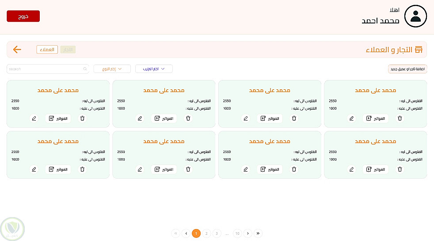This screenshot has width=434, height=241.
Task: Edit the top-row leftmost card's pencil icon
Action: pos(34,119)
